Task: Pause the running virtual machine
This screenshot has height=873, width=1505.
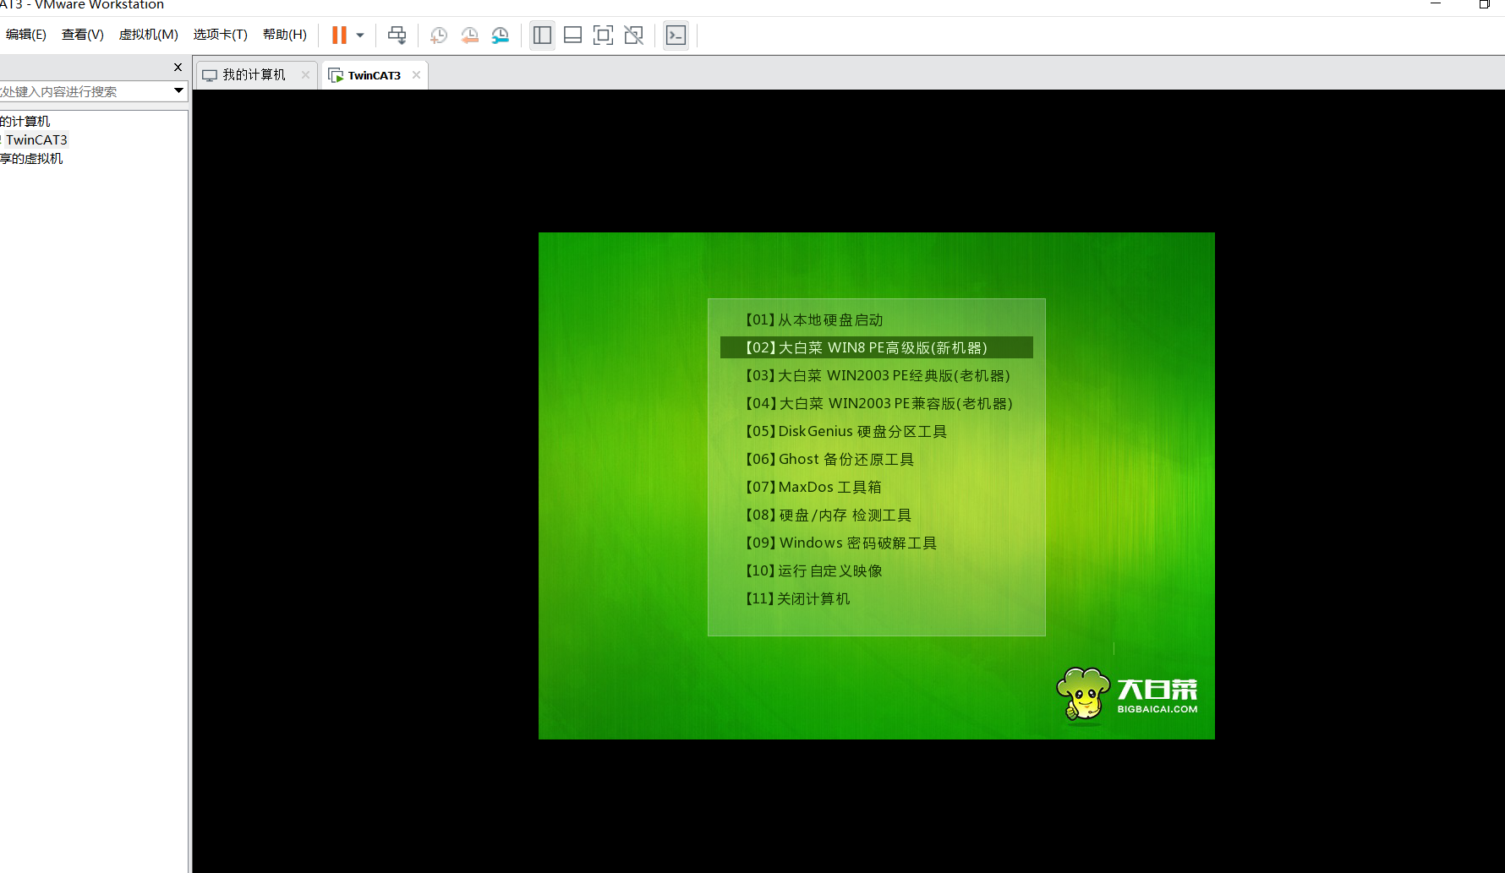Action: [x=337, y=35]
